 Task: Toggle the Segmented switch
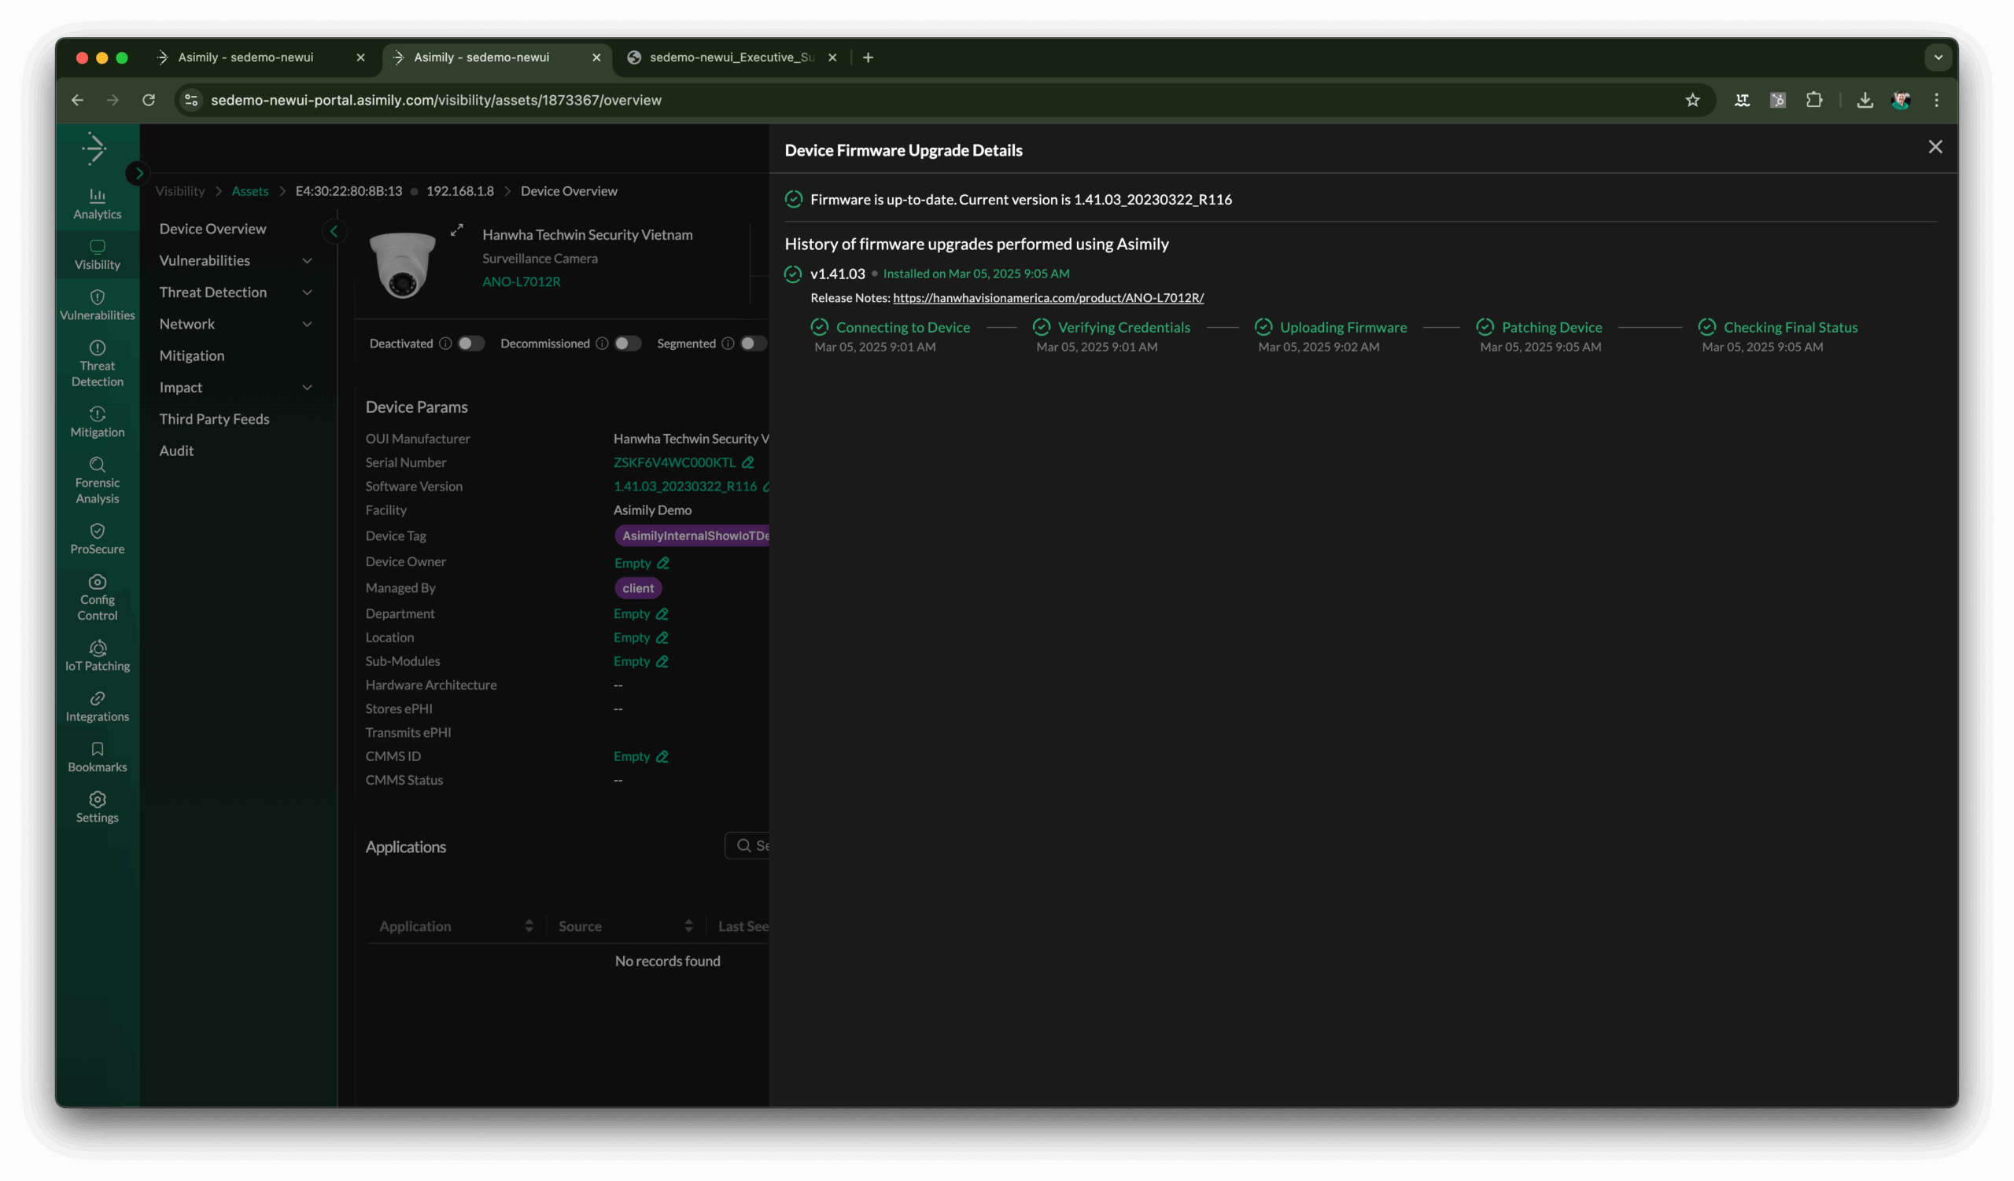coord(753,344)
